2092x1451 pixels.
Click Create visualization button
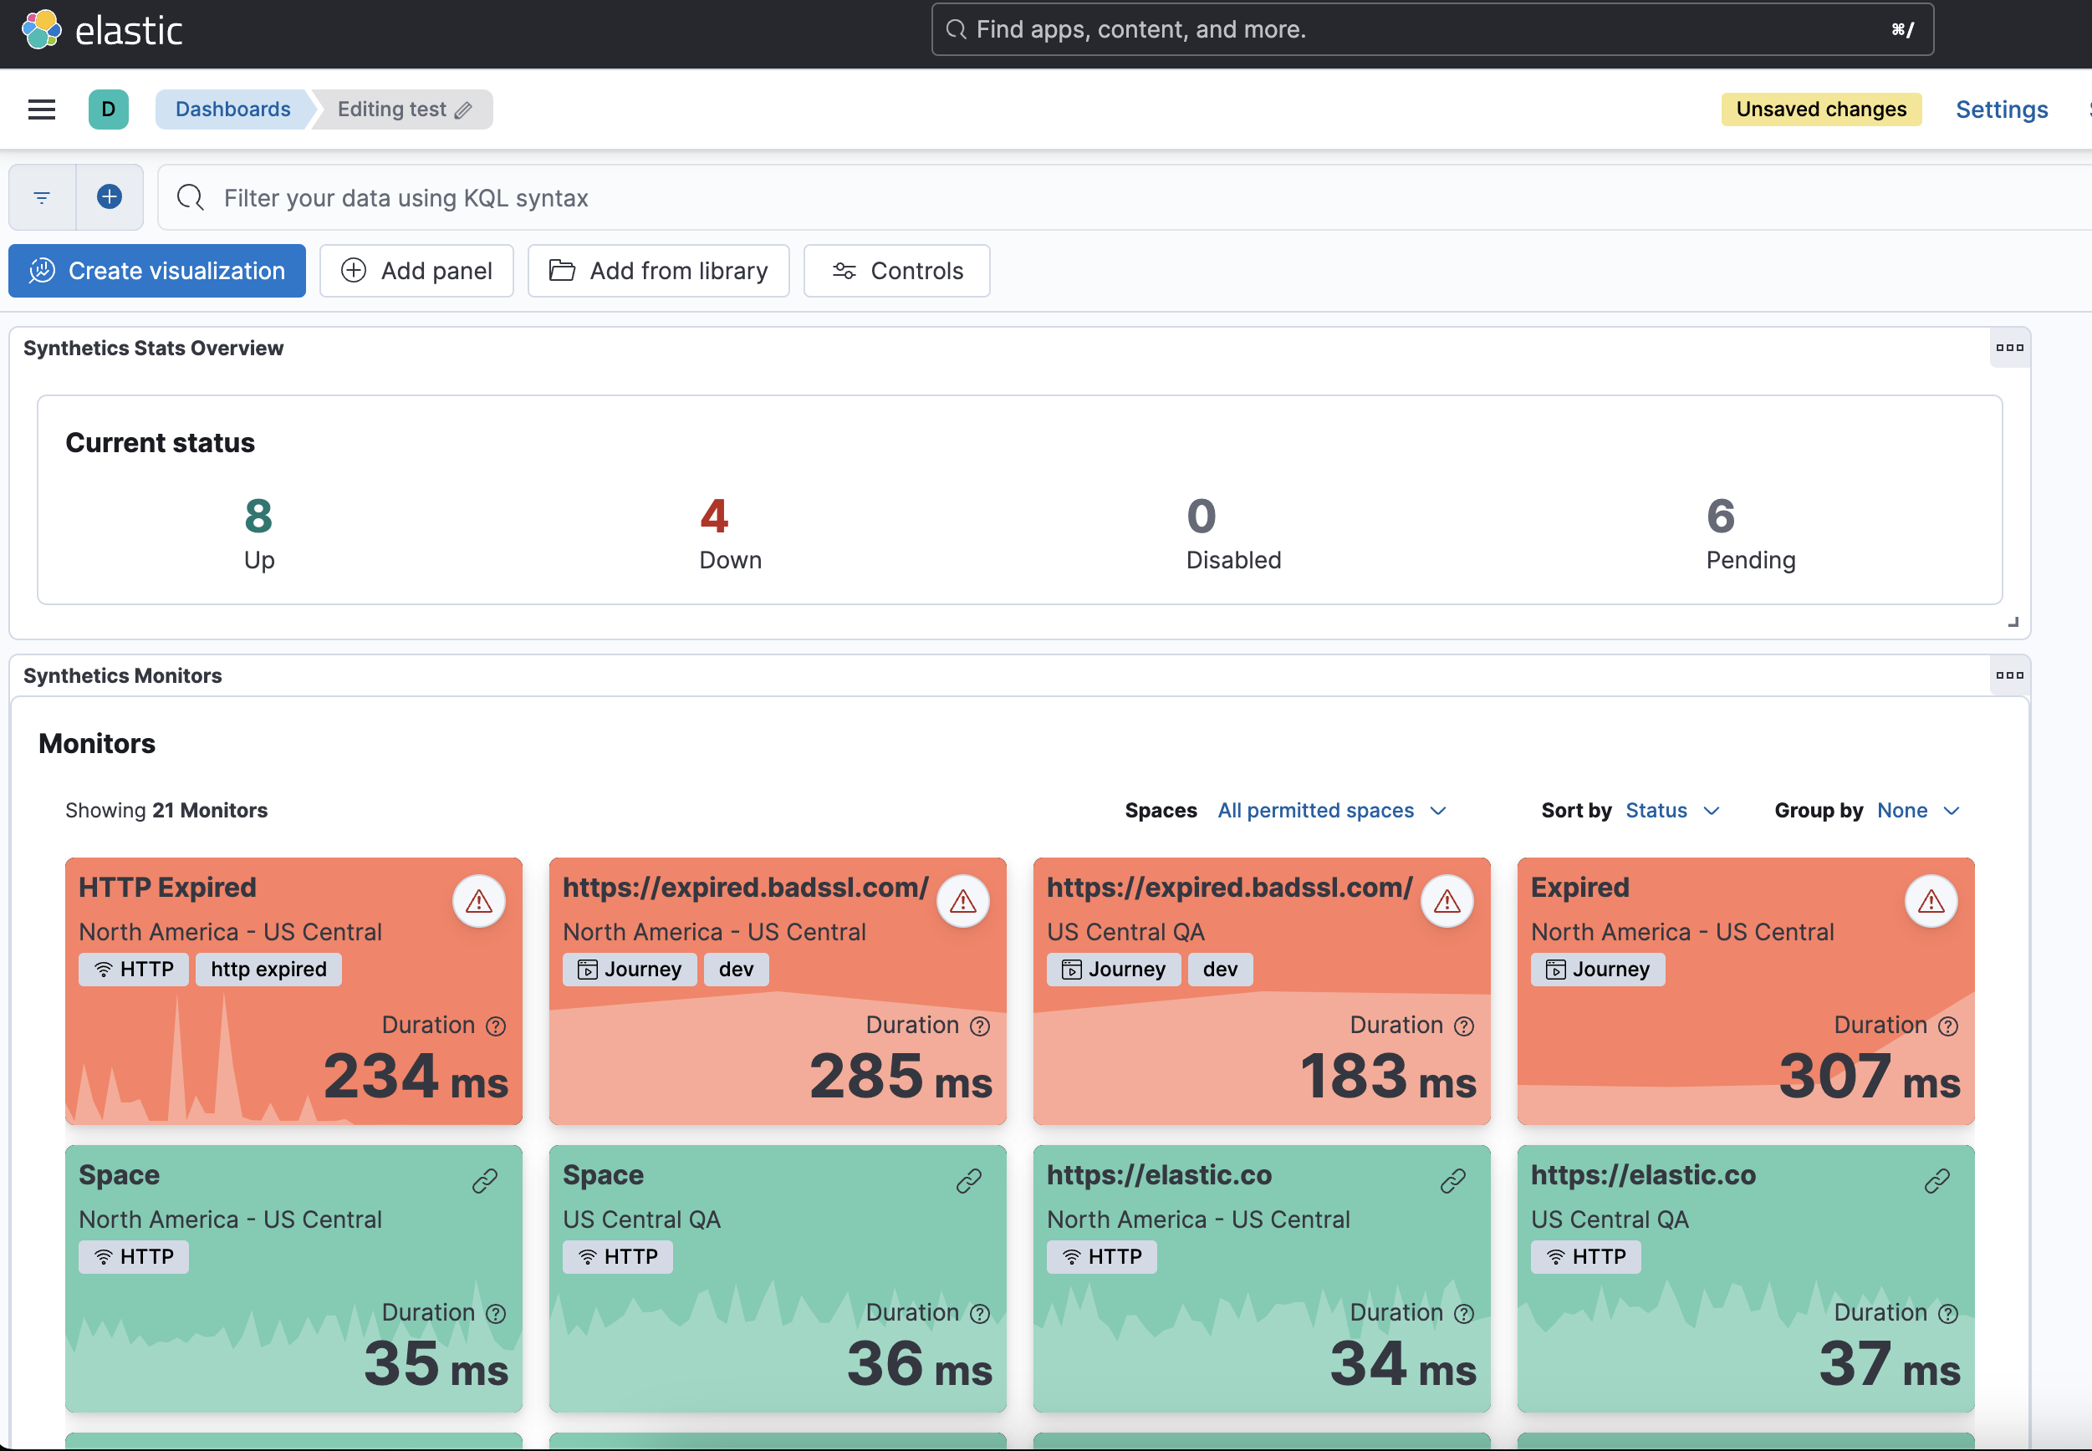157,271
